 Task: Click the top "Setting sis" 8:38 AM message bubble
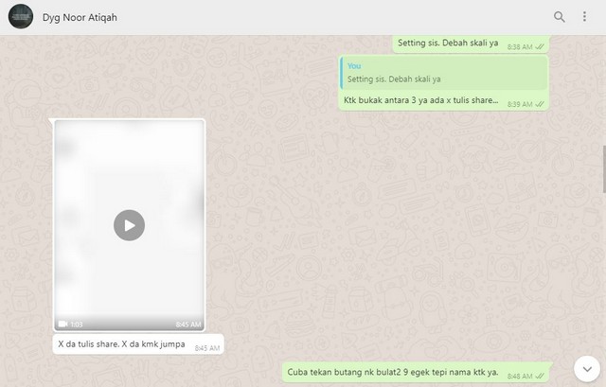(x=447, y=44)
